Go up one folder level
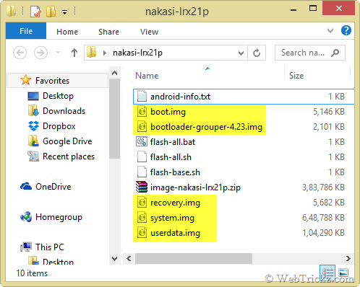The height and width of the screenshot is (287, 360). pos(74,53)
